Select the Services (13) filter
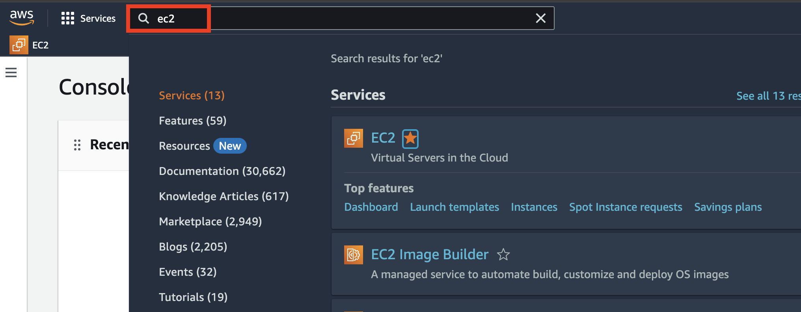This screenshot has width=801, height=312. click(x=192, y=95)
